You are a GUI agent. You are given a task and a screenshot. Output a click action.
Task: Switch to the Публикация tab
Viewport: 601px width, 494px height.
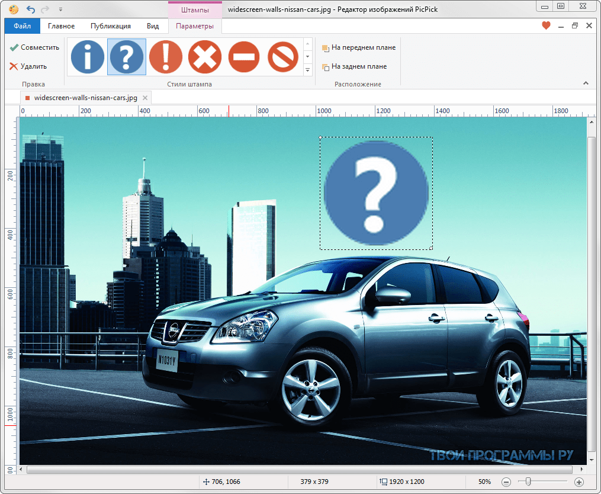pos(110,26)
